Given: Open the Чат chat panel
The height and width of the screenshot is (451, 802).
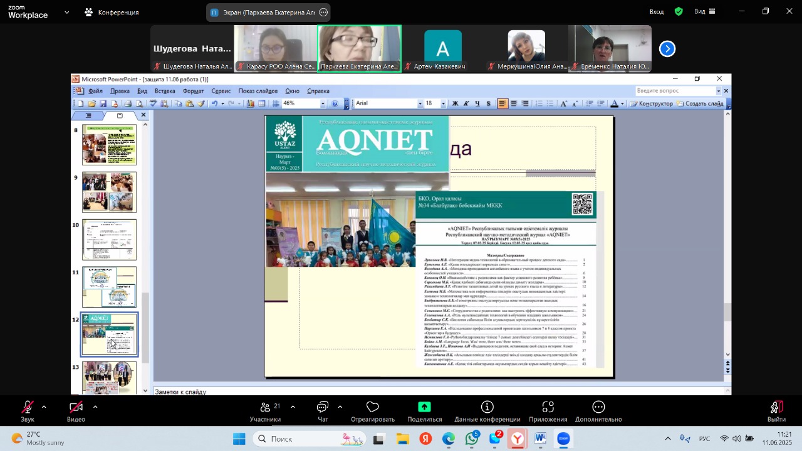Looking at the screenshot, I should pyautogui.click(x=323, y=408).
